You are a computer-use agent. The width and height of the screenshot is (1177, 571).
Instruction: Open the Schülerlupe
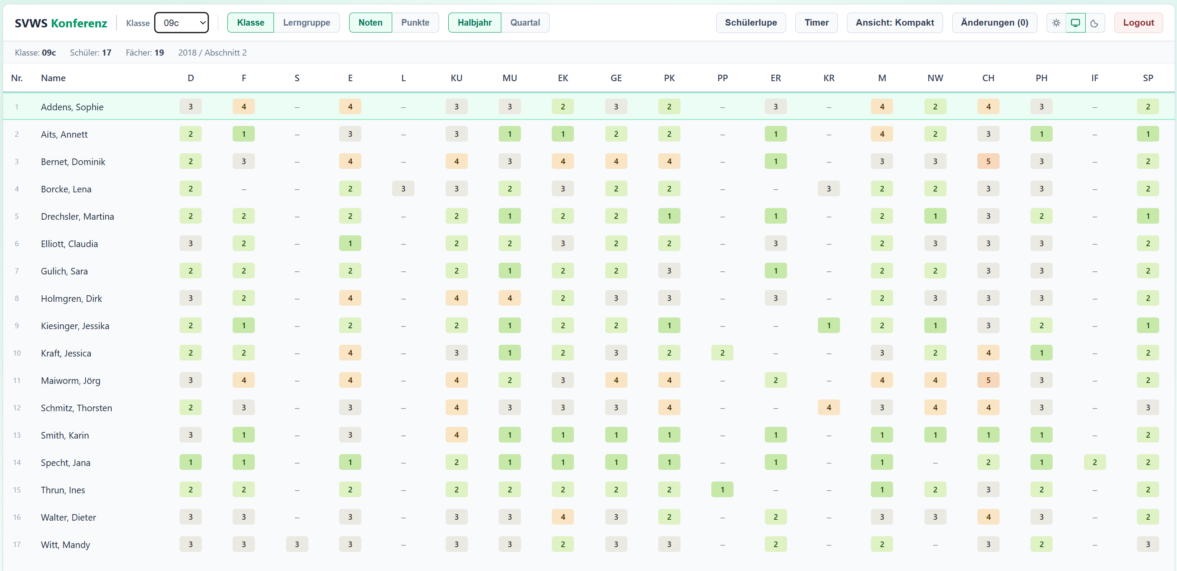coord(750,23)
